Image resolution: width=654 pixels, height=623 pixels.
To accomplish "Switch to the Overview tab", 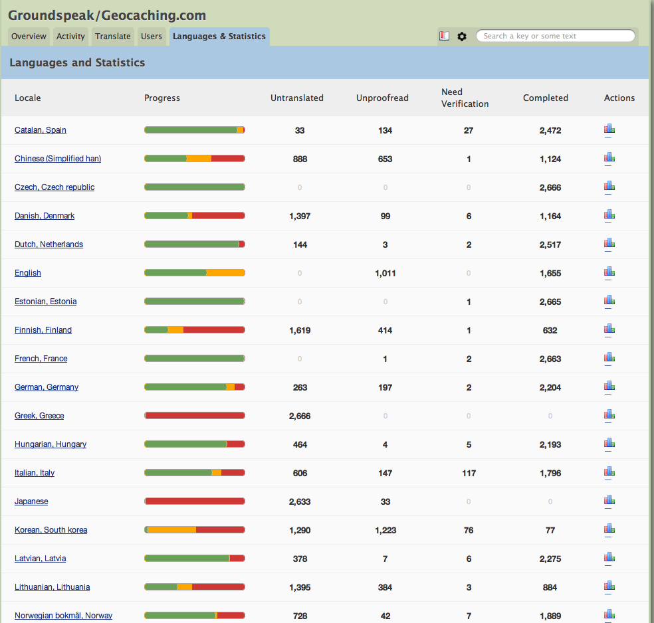I will (29, 37).
